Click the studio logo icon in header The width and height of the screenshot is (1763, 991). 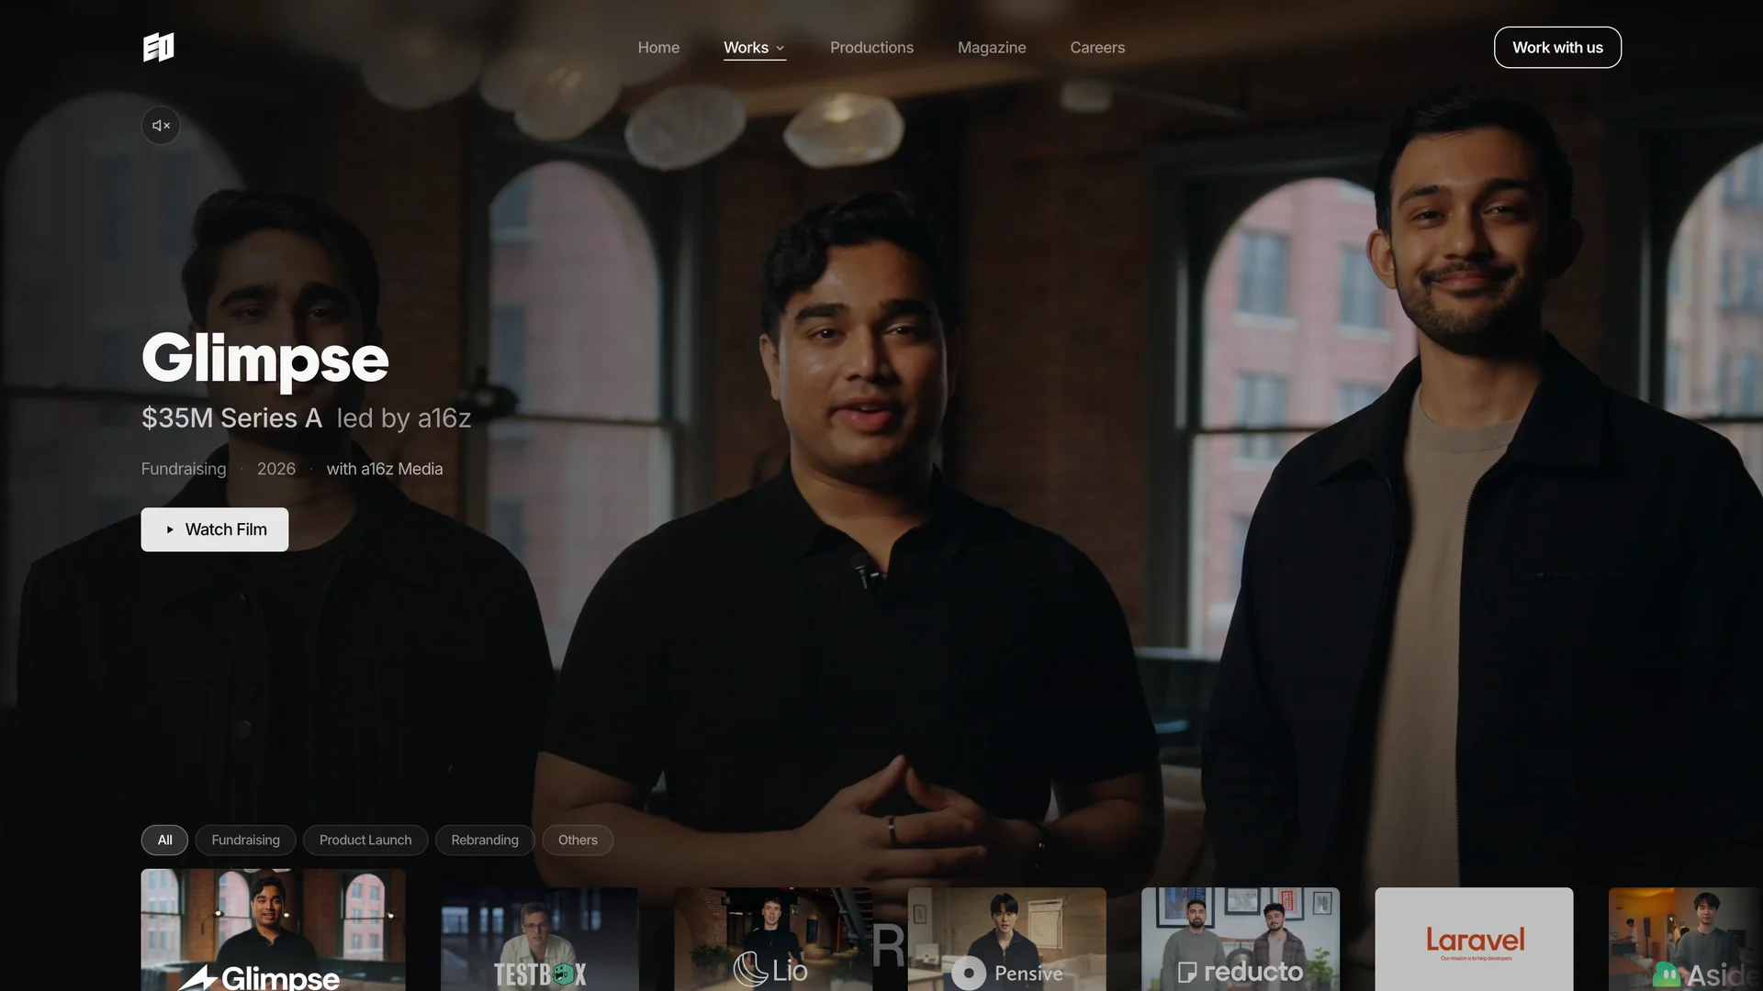[159, 47]
